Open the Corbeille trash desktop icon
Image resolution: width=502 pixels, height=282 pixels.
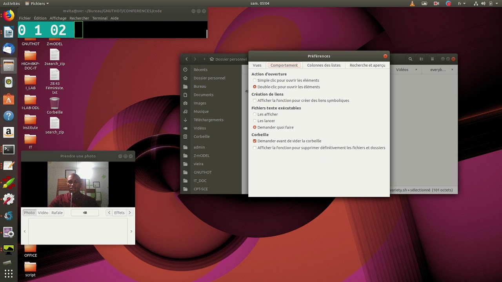(55, 103)
